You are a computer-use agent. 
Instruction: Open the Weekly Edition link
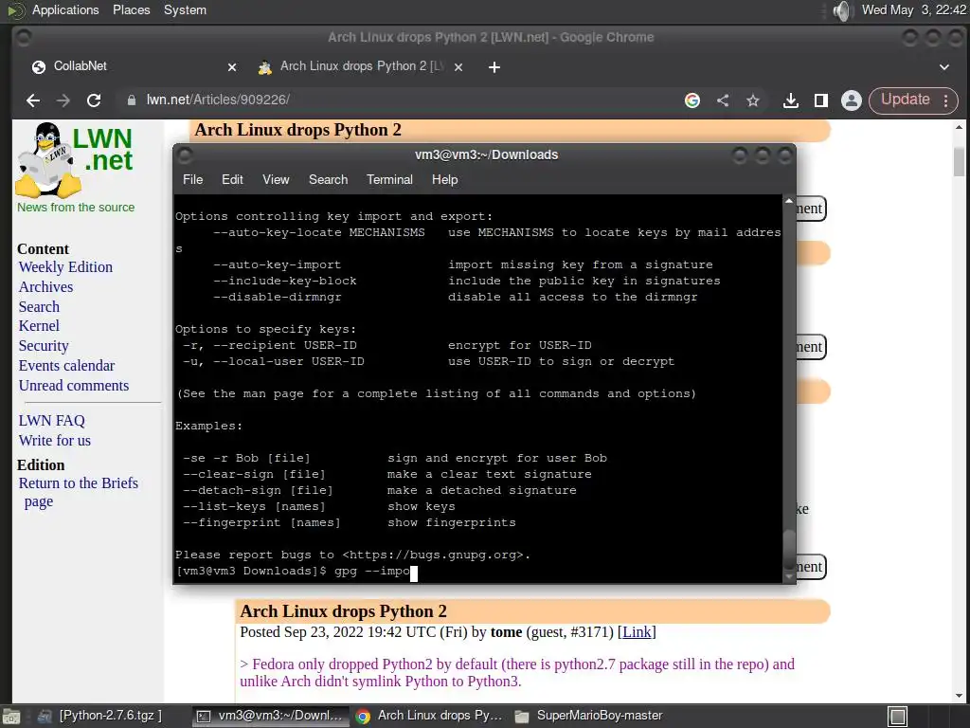[x=65, y=267]
